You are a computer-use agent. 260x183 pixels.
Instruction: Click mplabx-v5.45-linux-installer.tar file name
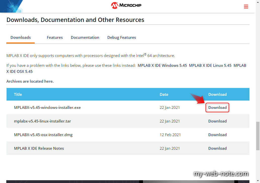(43, 121)
